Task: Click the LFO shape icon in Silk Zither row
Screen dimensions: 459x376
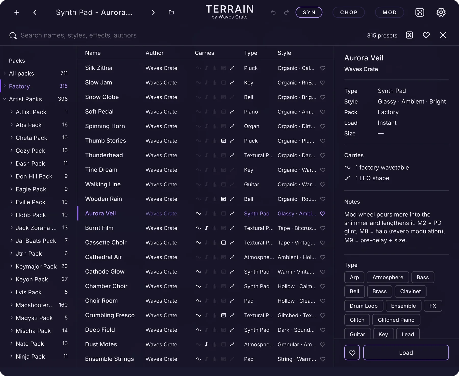Action: coord(232,68)
